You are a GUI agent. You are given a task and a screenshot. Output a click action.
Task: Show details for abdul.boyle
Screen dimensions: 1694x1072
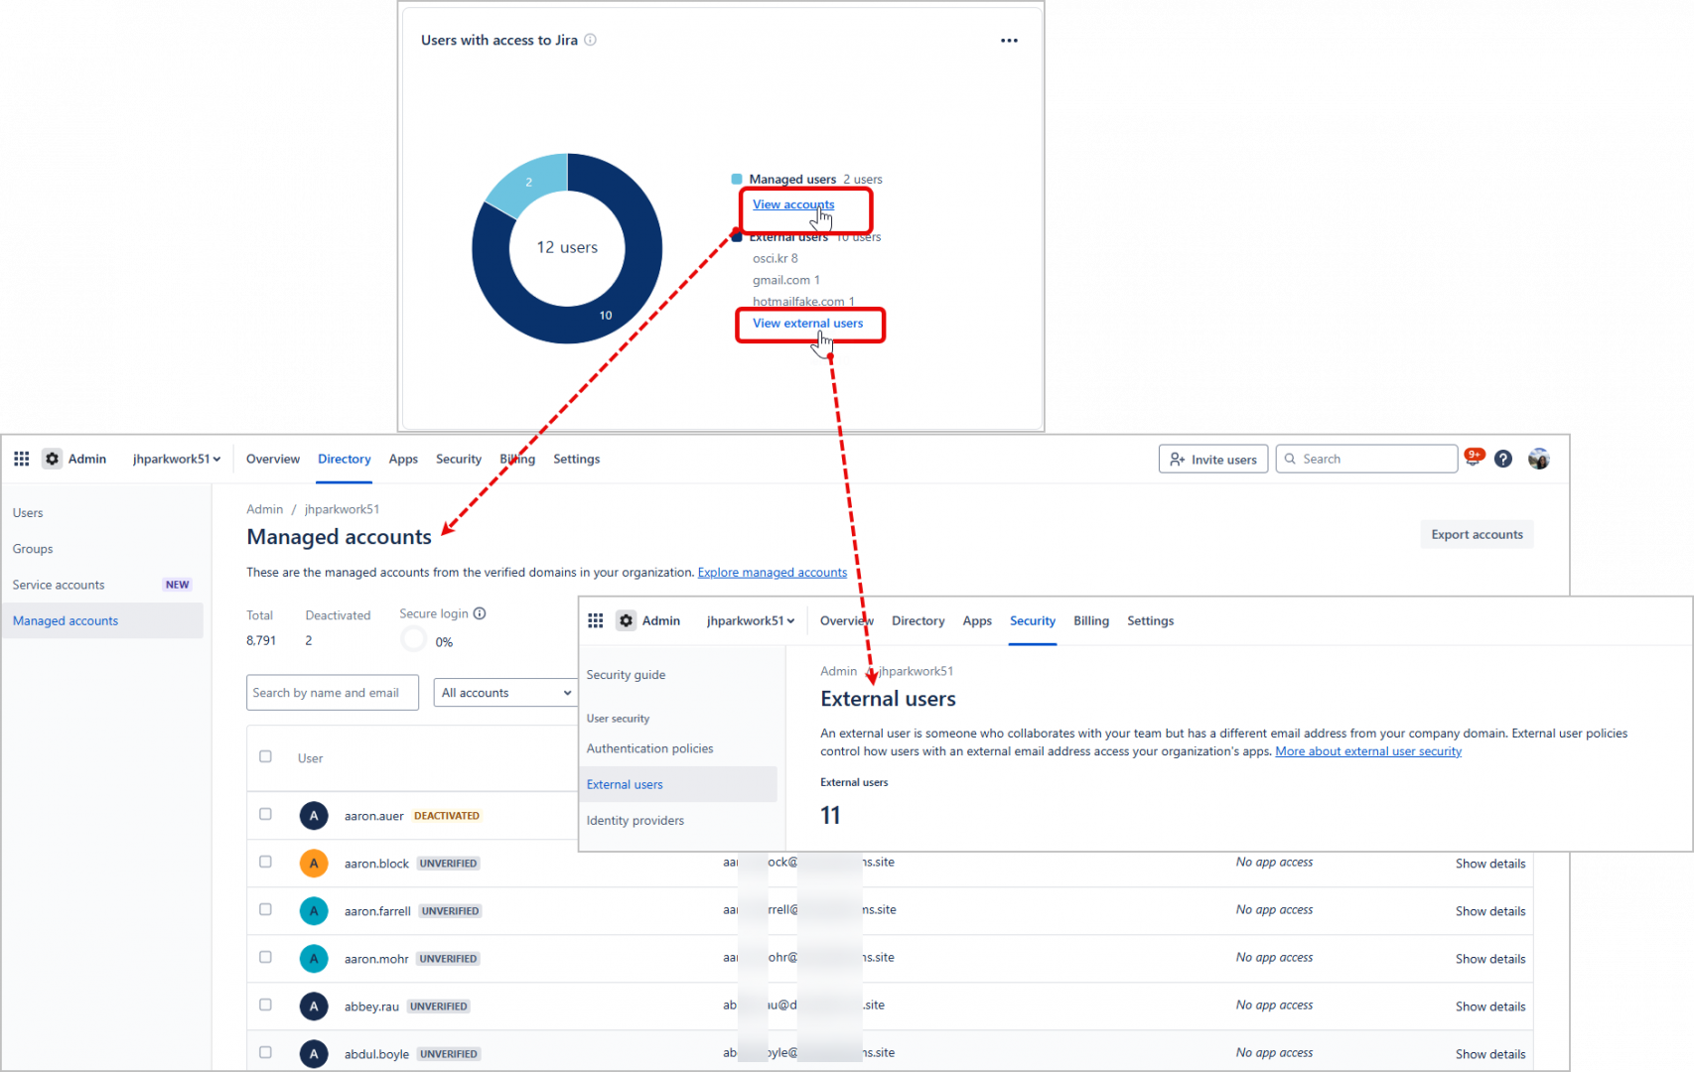coord(1490,1054)
